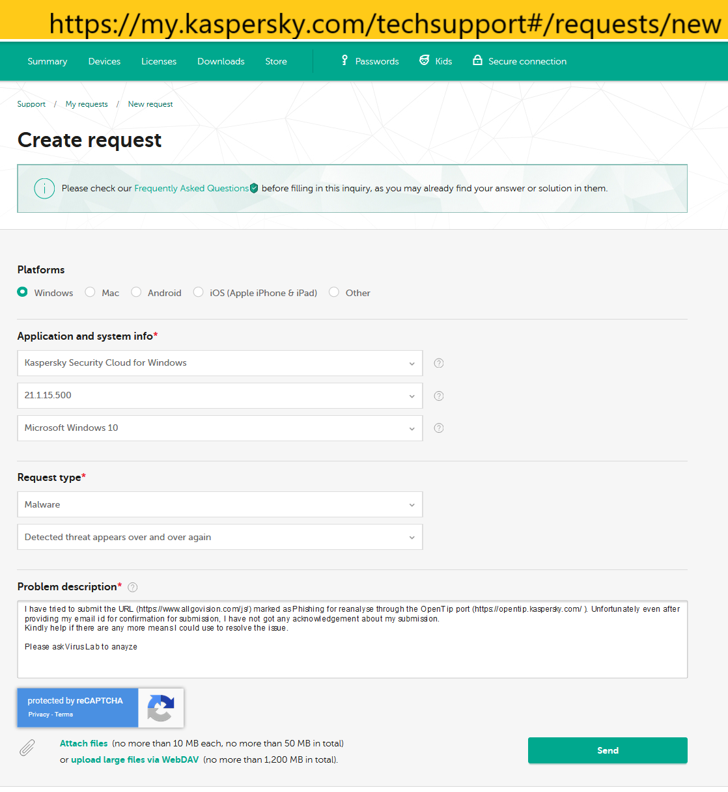Open help icon beside version 21.1.15.500 field

[x=439, y=396]
